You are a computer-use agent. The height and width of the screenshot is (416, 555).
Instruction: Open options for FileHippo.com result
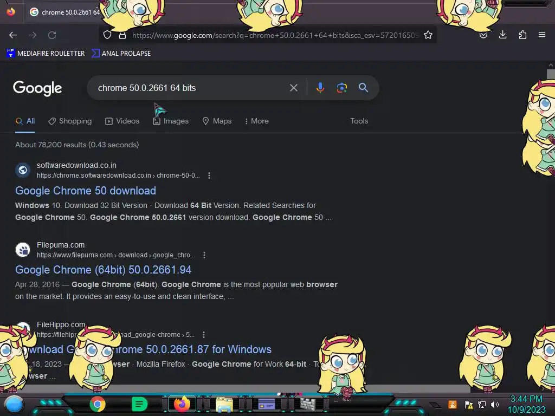[204, 335]
